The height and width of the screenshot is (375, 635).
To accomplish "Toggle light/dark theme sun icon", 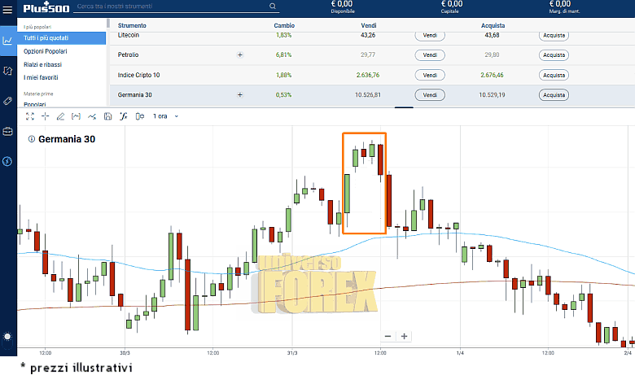I will pyautogui.click(x=7, y=336).
